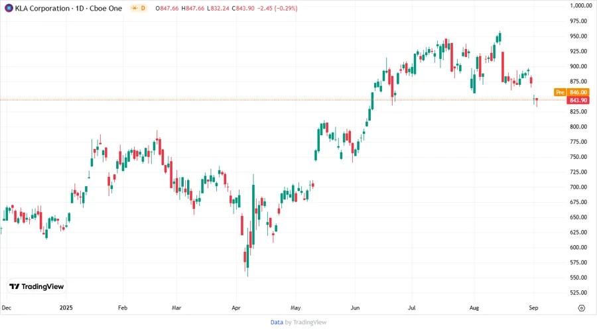Open the 'by TradingView' attribution link
The height and width of the screenshot is (330, 597).
(x=306, y=322)
